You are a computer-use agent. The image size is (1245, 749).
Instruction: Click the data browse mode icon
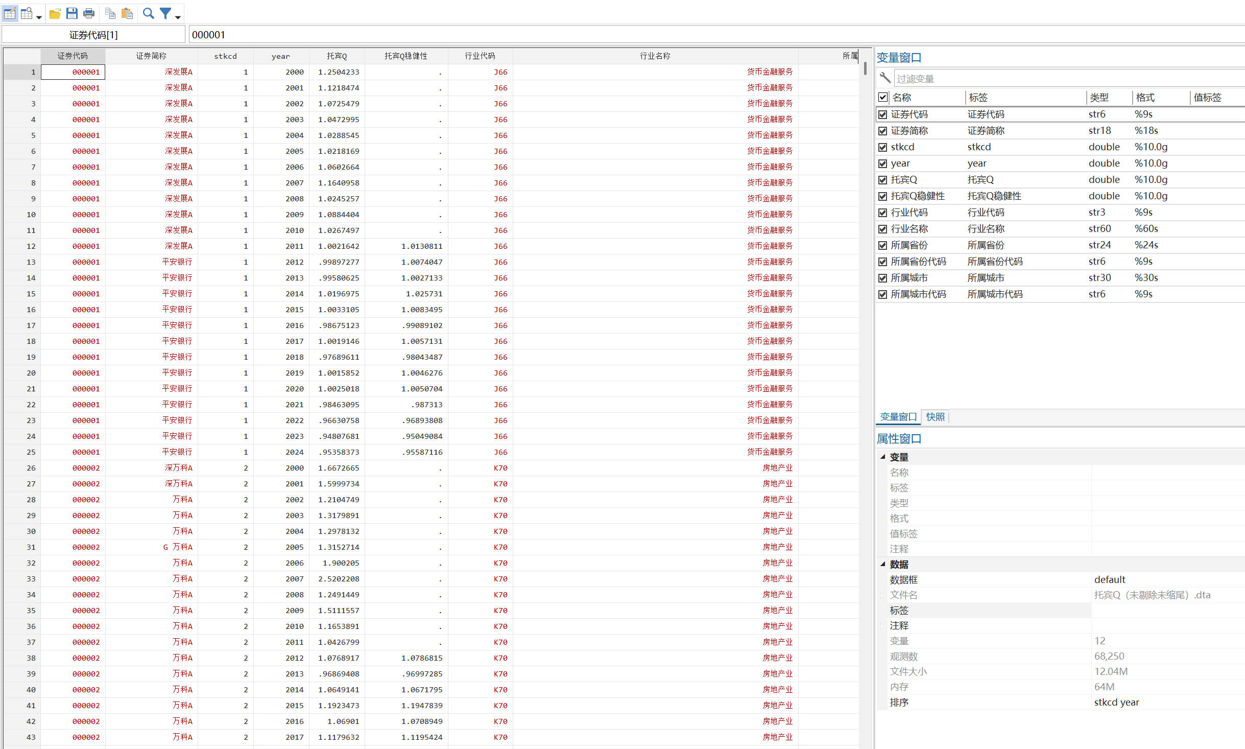click(x=27, y=14)
